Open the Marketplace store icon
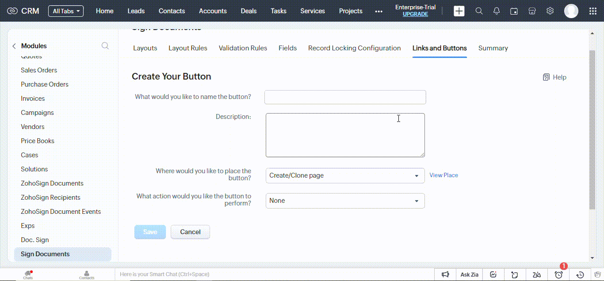 pyautogui.click(x=532, y=11)
